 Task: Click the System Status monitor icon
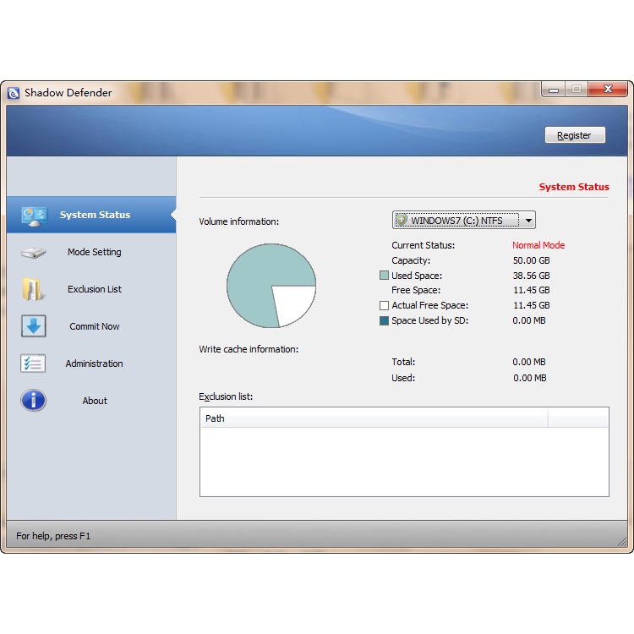pos(34,216)
